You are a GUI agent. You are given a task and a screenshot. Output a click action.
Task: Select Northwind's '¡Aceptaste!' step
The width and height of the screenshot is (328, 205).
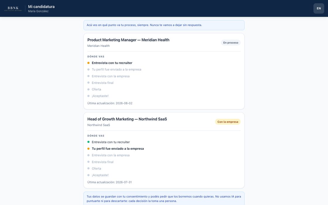[100, 175]
